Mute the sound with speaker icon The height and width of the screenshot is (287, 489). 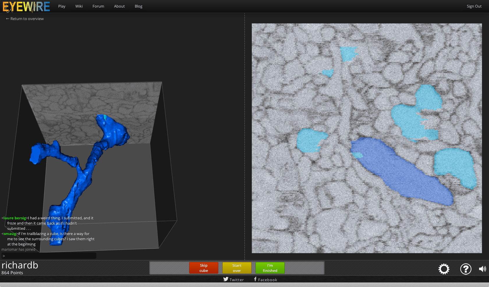coord(482,269)
